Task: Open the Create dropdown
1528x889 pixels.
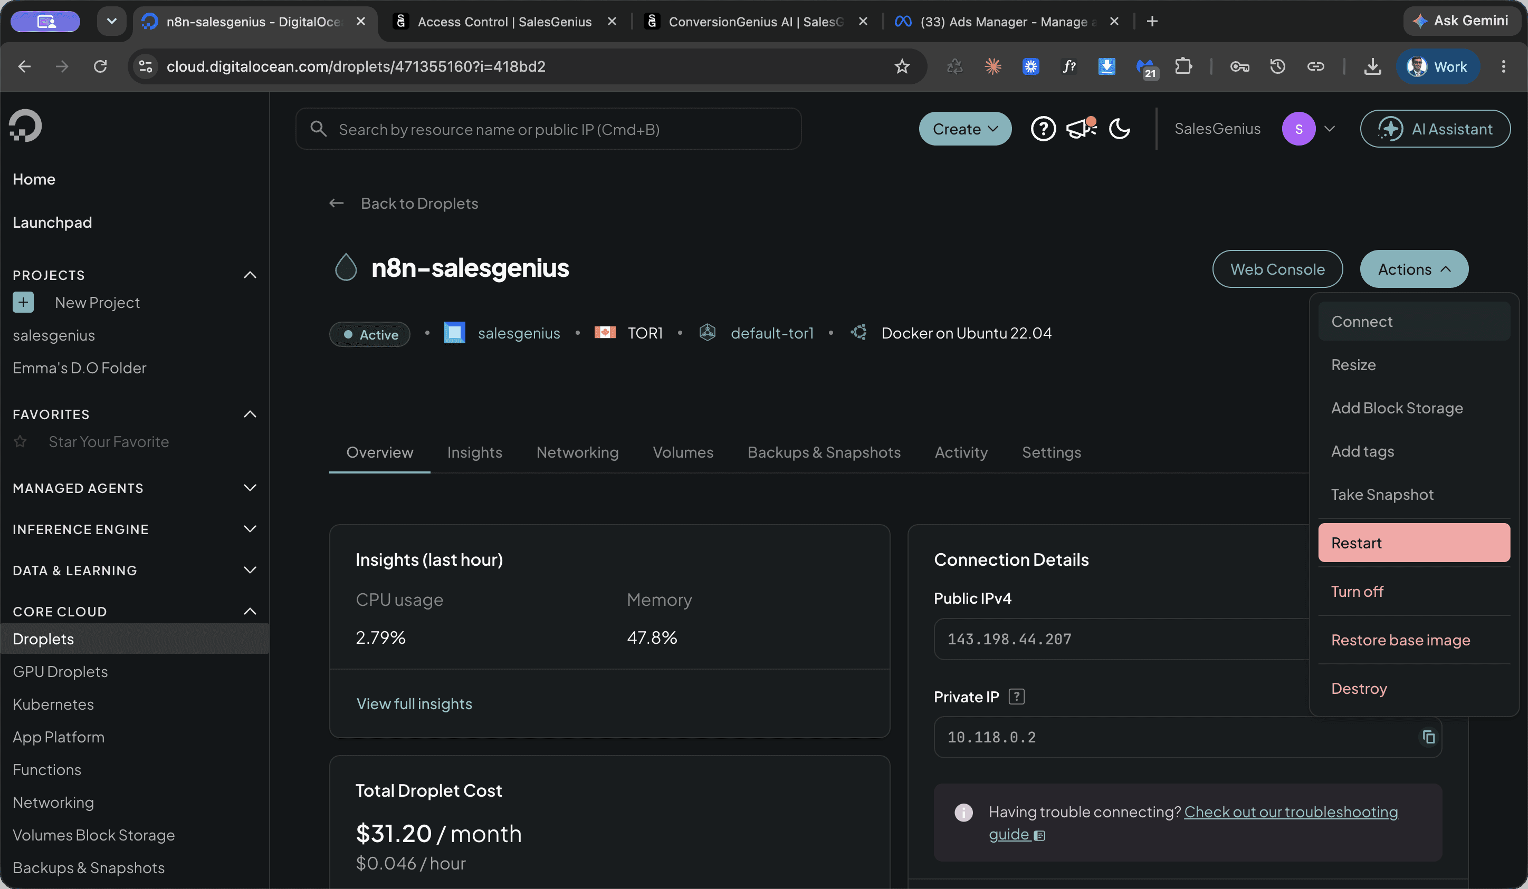Action: (x=964, y=129)
